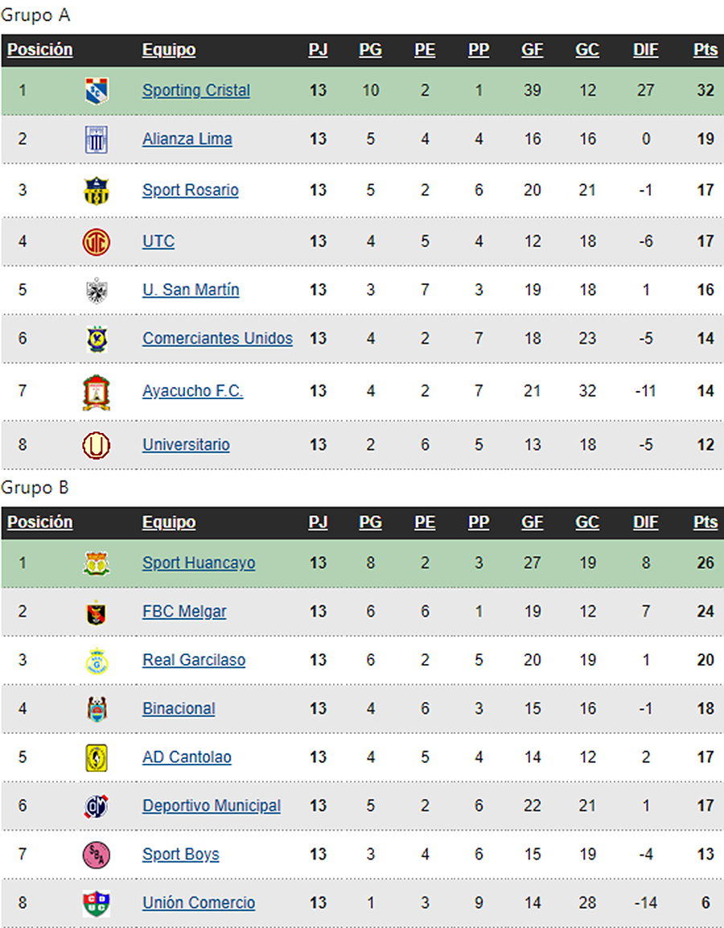This screenshot has width=724, height=928.
Task: Click the Universitario crest icon
Action: [x=97, y=445]
